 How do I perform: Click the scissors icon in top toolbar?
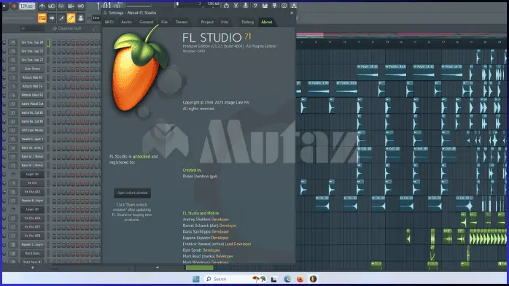coord(236,6)
